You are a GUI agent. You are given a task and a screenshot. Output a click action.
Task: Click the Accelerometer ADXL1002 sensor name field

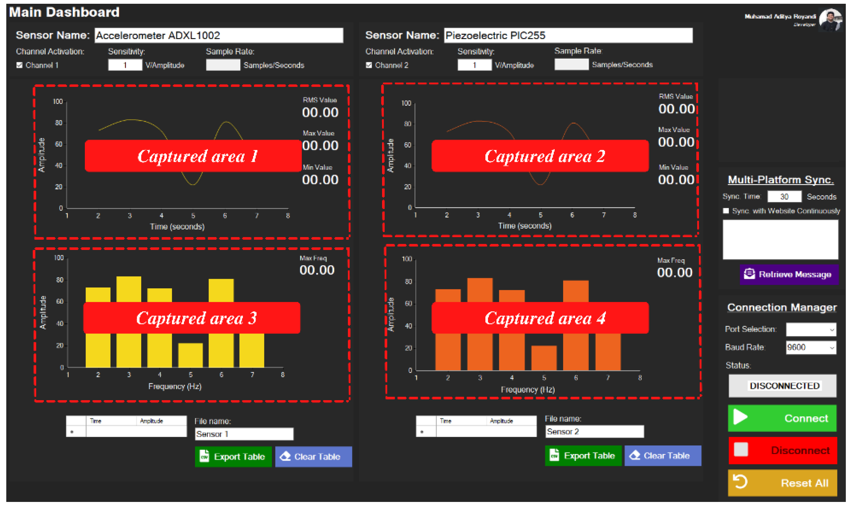219,35
